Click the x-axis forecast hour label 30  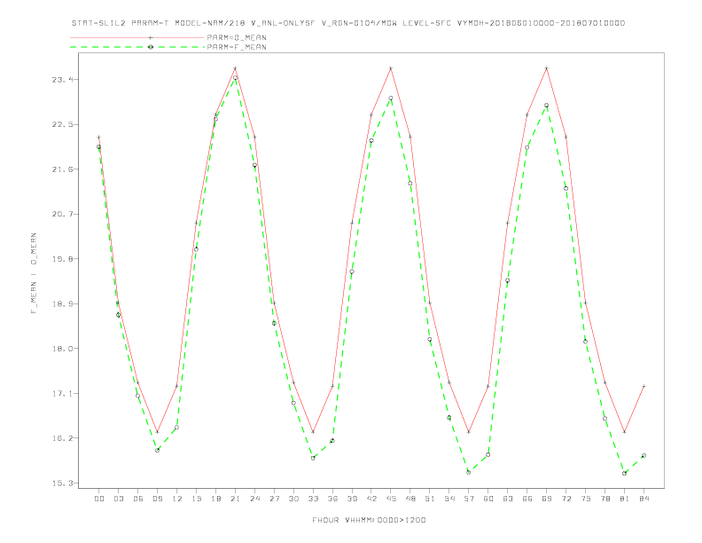pos(293,499)
